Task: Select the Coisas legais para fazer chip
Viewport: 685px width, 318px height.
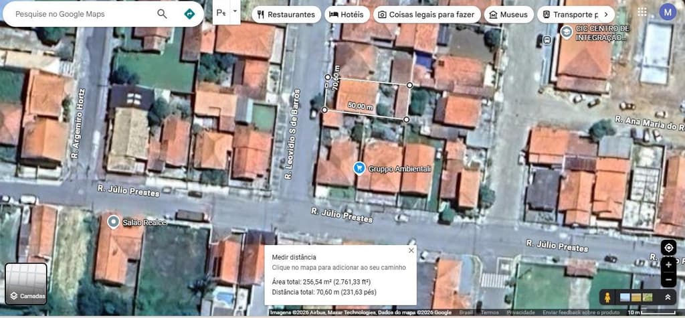Action: 426,15
